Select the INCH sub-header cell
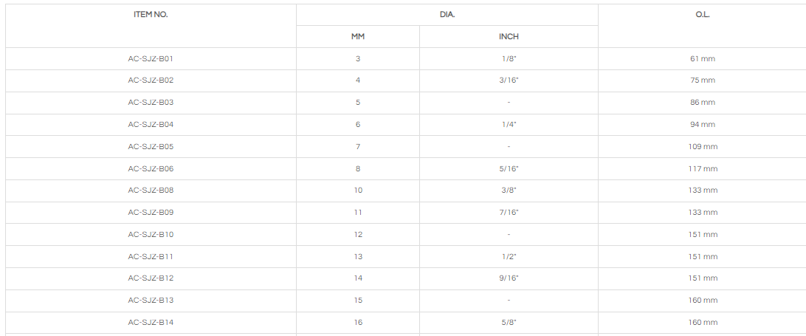 pyautogui.click(x=509, y=36)
